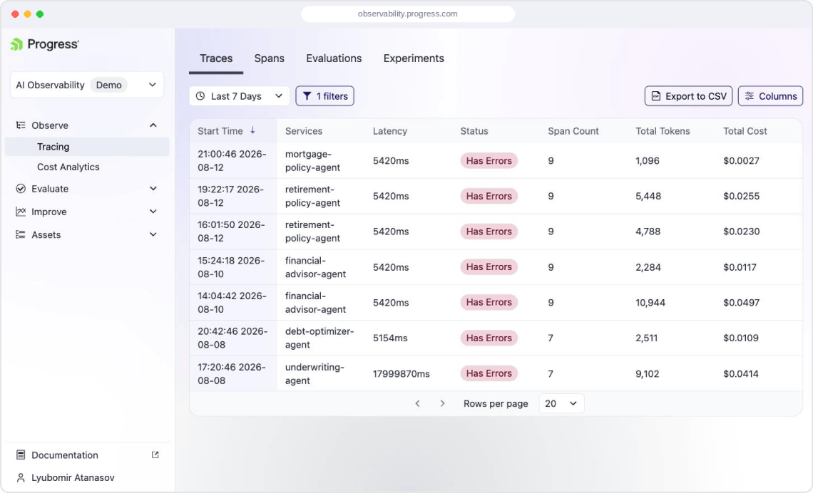
Task: Click the Columns sliders icon
Action: 750,95
